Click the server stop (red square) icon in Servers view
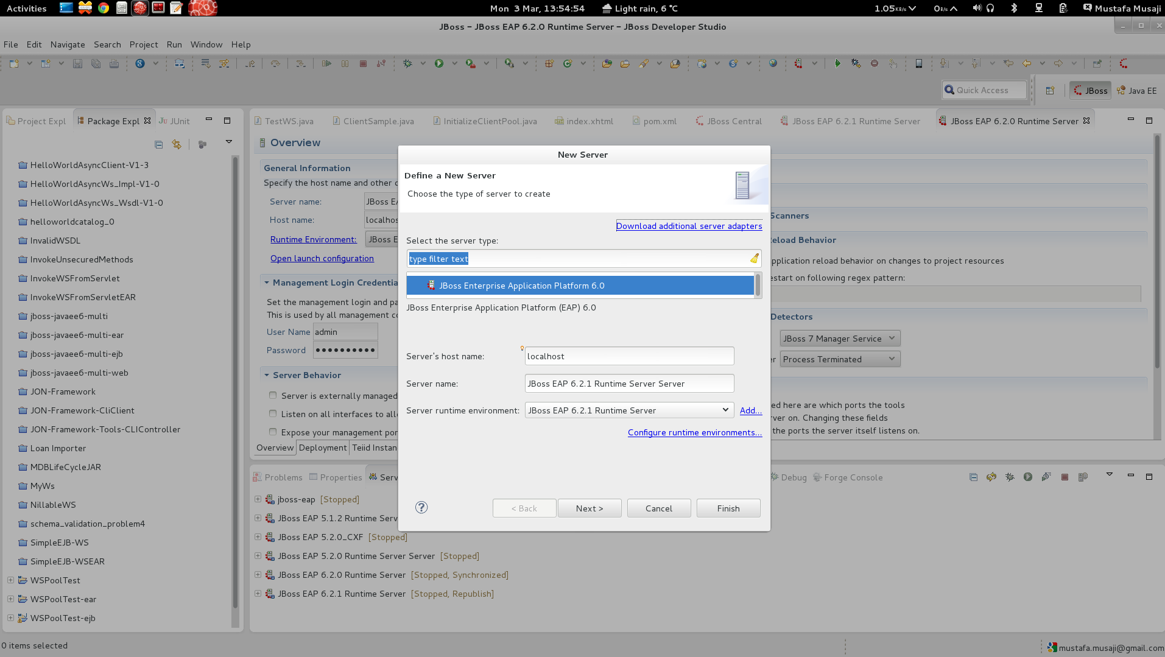Image resolution: width=1165 pixels, height=657 pixels. pos(1065,477)
